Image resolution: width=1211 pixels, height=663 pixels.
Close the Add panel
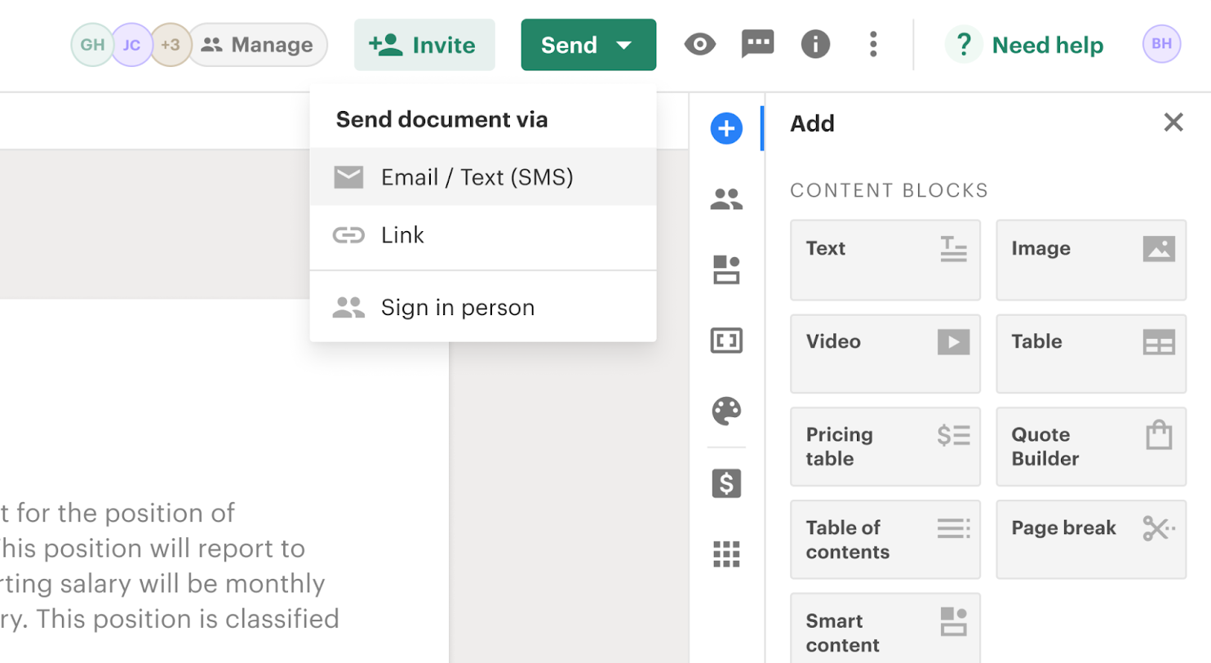(1173, 122)
